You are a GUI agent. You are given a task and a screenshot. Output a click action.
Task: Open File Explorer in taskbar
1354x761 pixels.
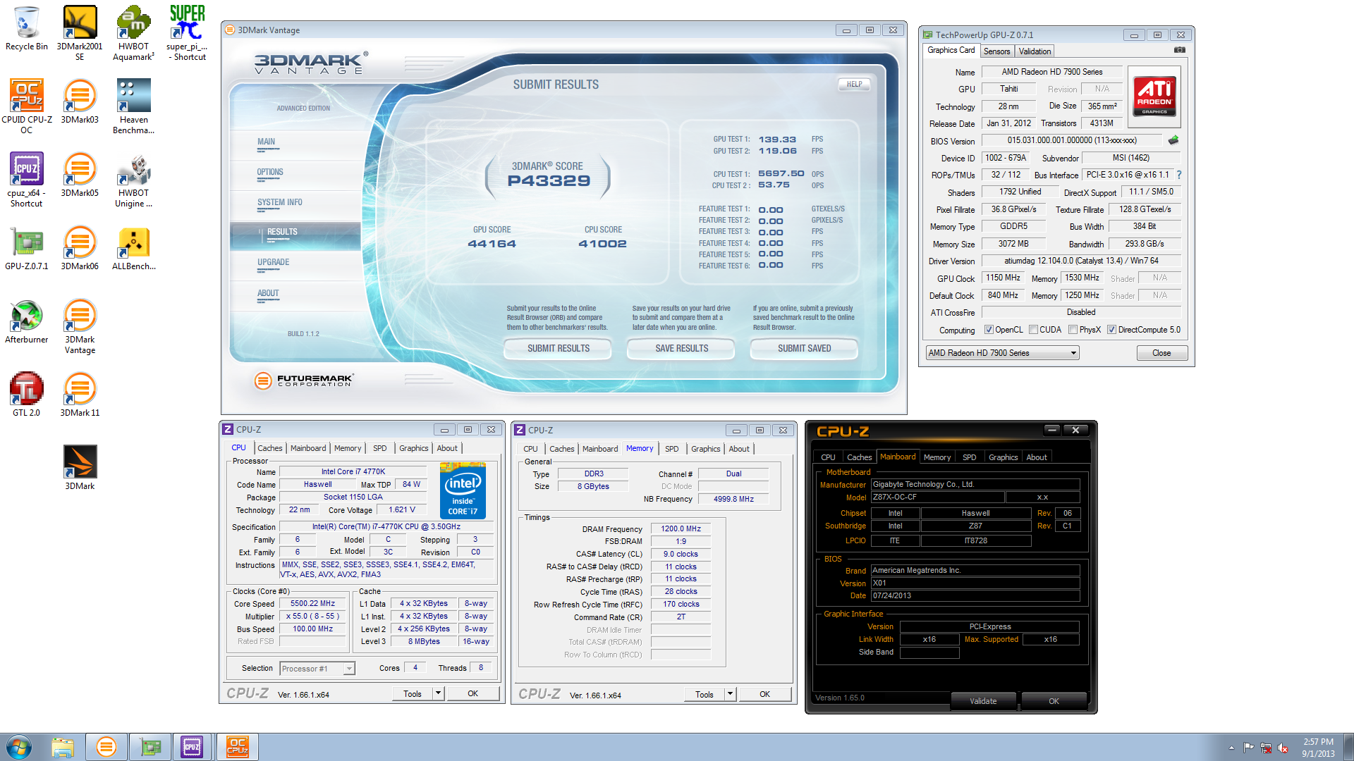coord(63,747)
